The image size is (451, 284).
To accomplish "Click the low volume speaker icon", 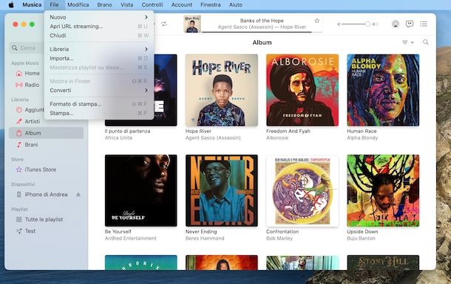I will point(339,24).
